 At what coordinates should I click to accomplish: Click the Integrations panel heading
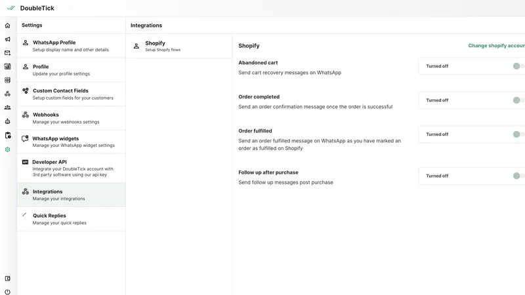pyautogui.click(x=146, y=26)
